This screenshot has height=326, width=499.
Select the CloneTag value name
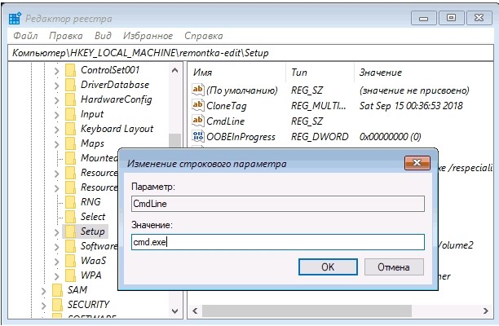coord(227,106)
